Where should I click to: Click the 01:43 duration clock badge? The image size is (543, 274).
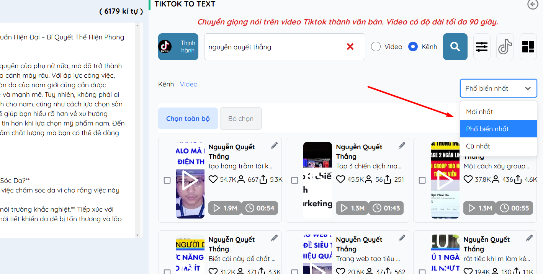pyautogui.click(x=386, y=208)
